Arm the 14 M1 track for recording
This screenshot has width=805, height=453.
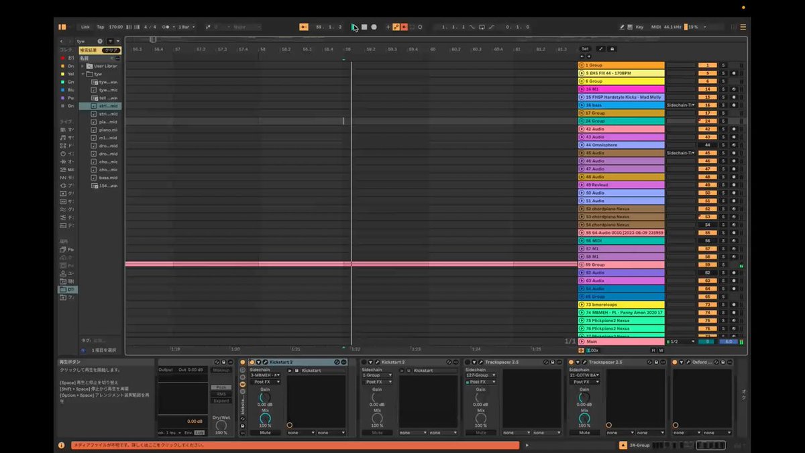(x=733, y=89)
